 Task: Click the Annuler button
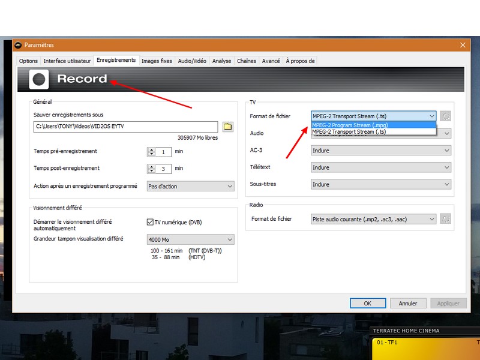pyautogui.click(x=408, y=304)
